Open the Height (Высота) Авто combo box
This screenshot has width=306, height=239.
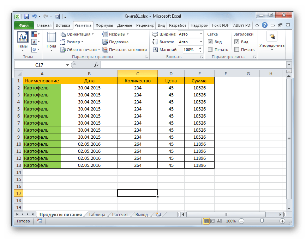(201, 42)
